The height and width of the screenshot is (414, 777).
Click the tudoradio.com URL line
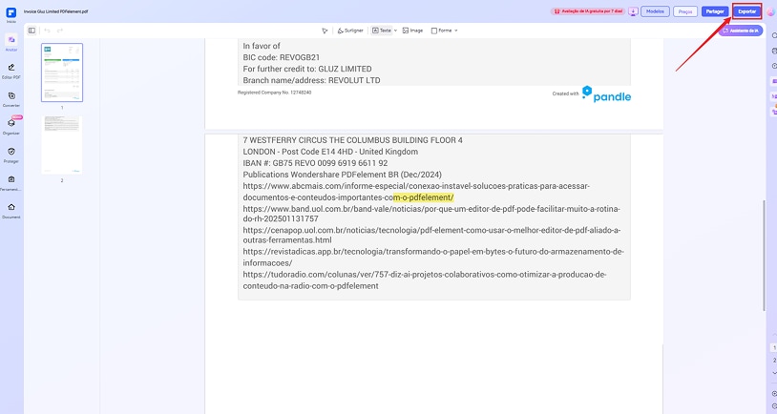pyautogui.click(x=424, y=275)
